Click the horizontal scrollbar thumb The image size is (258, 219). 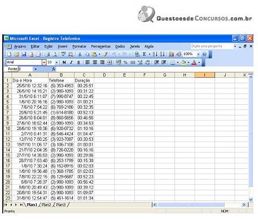pos(191,204)
